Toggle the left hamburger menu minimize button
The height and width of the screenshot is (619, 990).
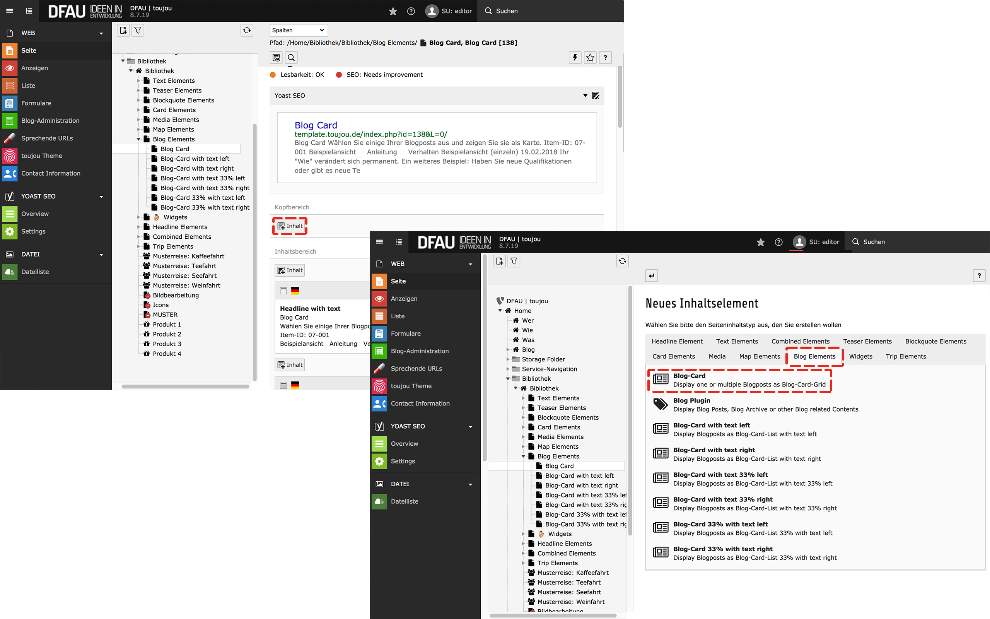pyautogui.click(x=10, y=11)
